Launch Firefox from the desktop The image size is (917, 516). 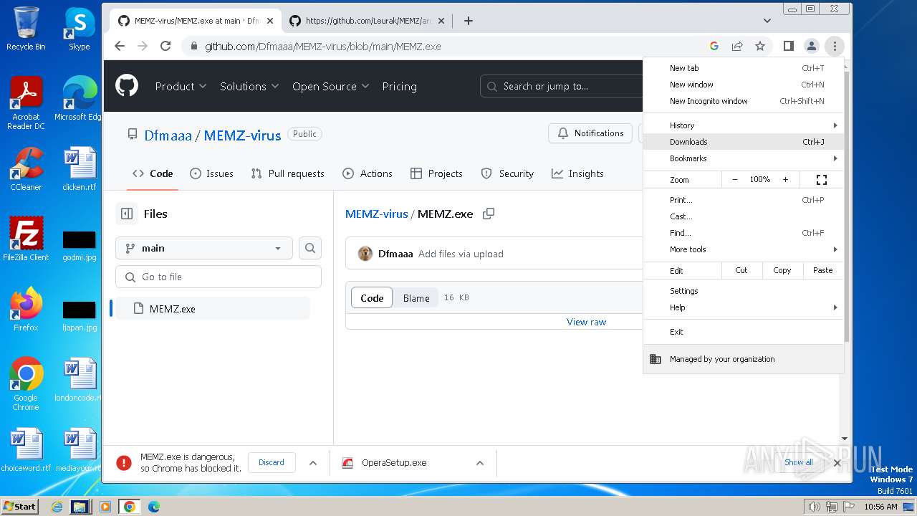(26, 310)
